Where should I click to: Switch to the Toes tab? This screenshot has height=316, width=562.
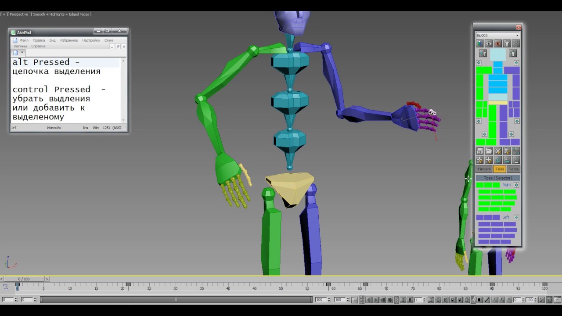(500, 169)
